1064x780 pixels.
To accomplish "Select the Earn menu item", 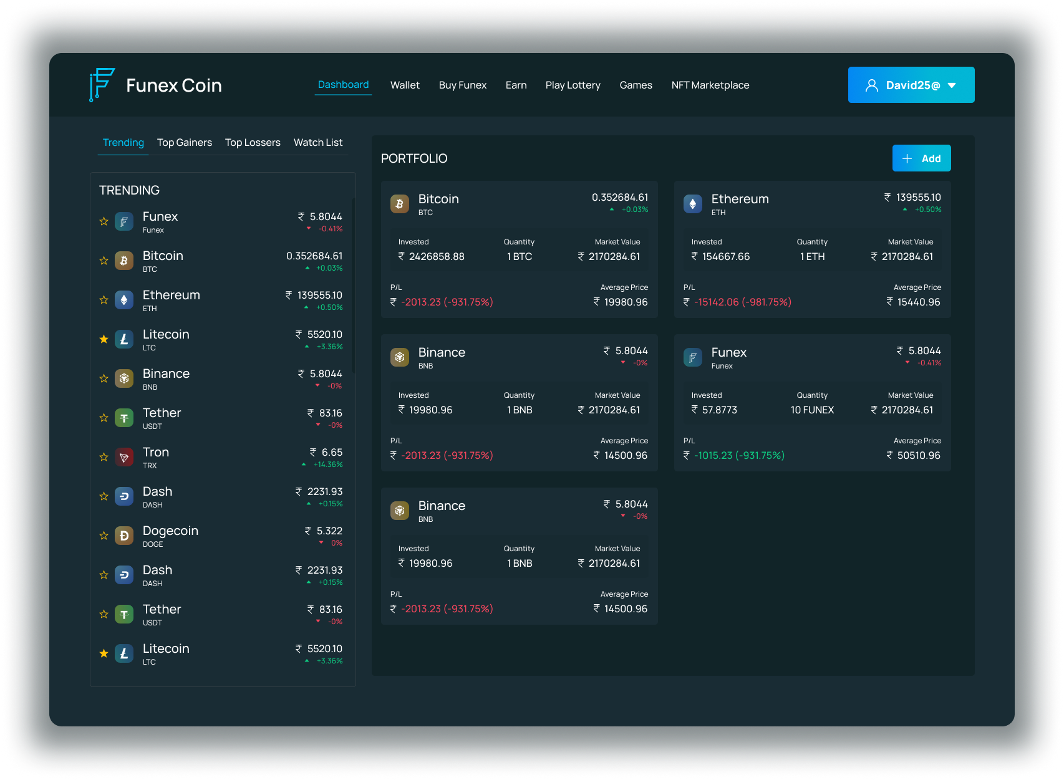I will tap(516, 85).
